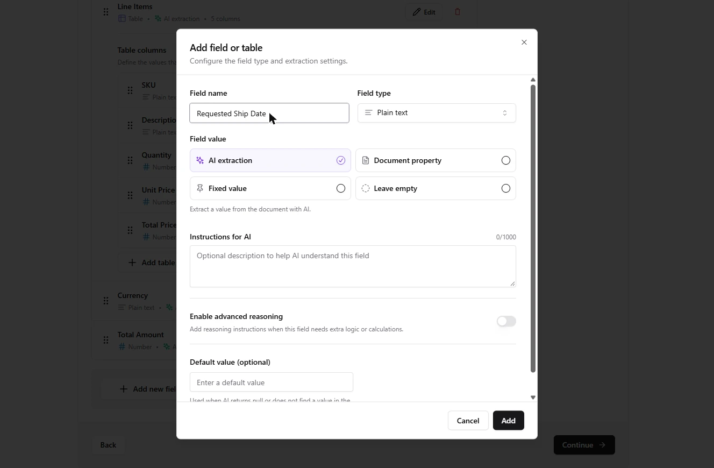The image size is (714, 468).
Task: Click the drag handle for Total Amount field
Action: click(x=106, y=340)
